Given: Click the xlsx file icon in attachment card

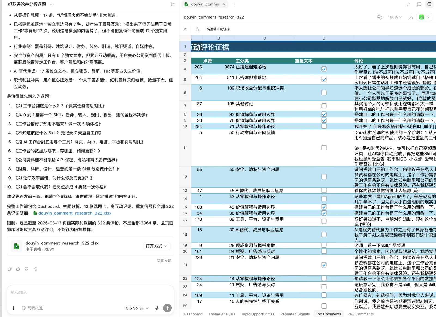Looking at the screenshot, I should 16,246.
